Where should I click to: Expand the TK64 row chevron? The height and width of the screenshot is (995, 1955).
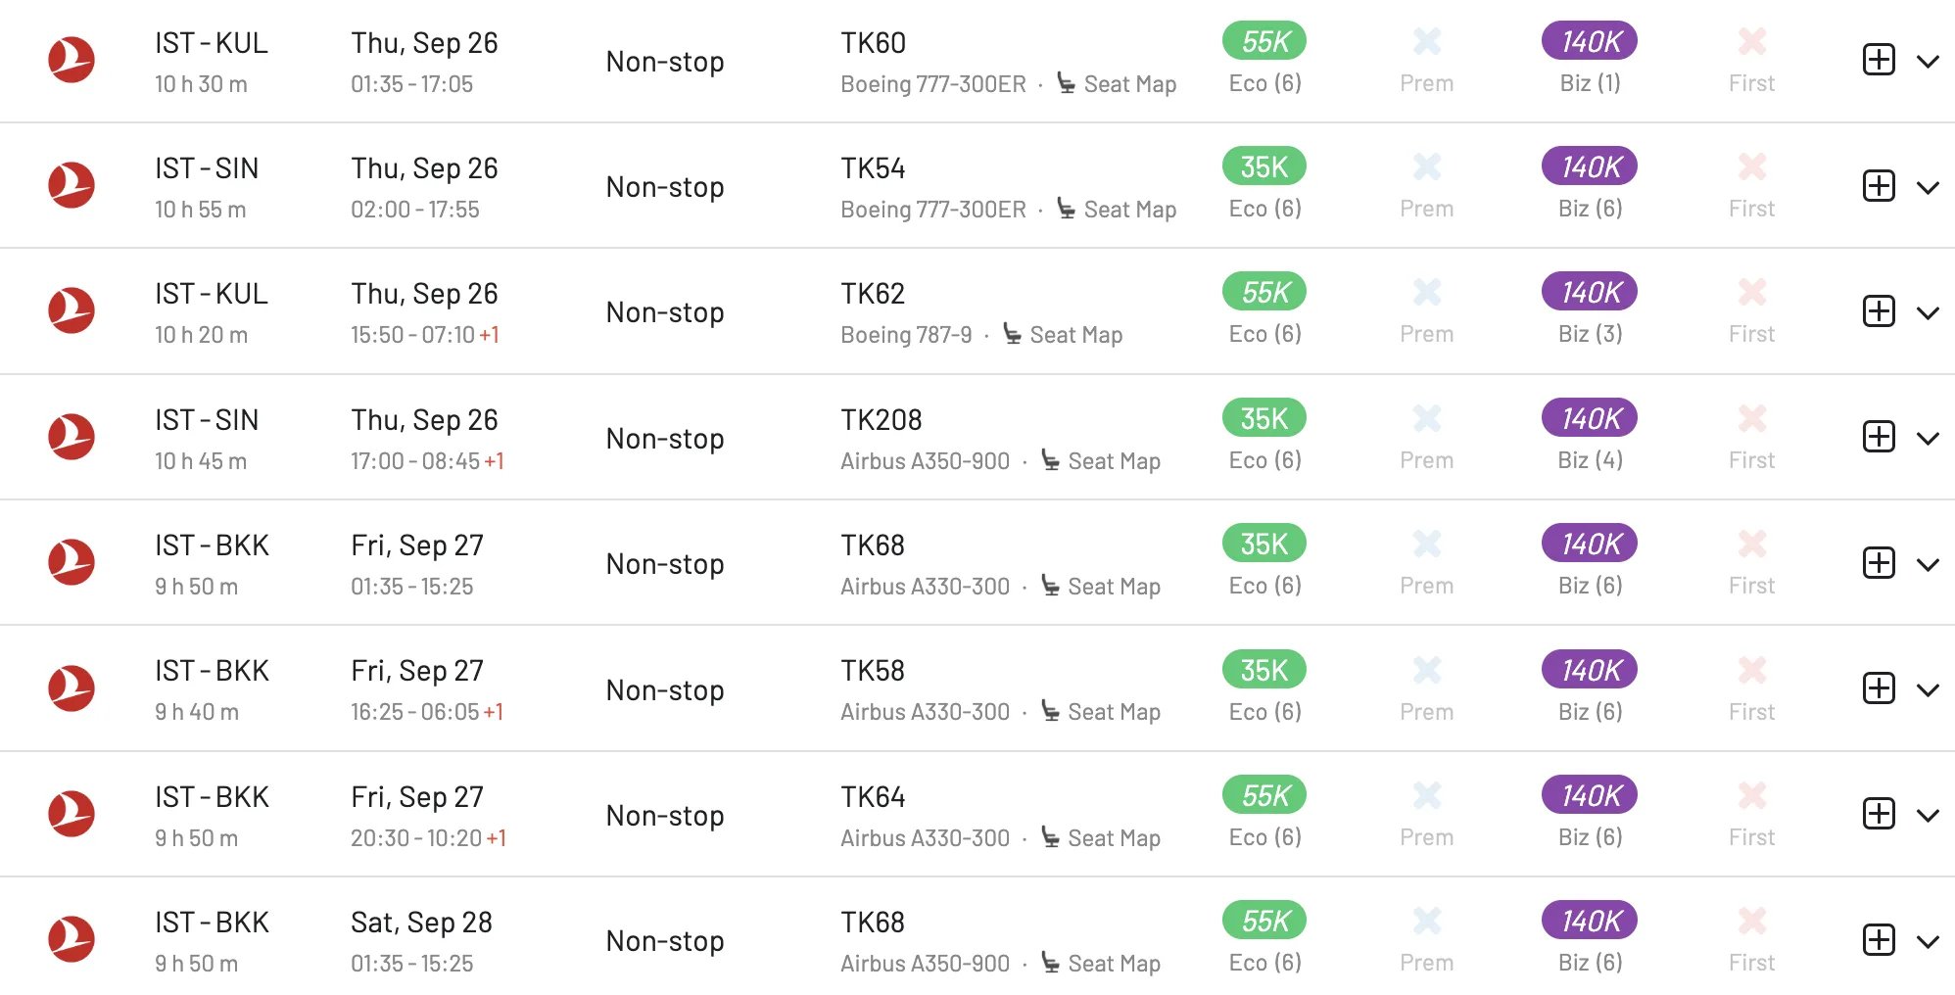pos(1928,816)
